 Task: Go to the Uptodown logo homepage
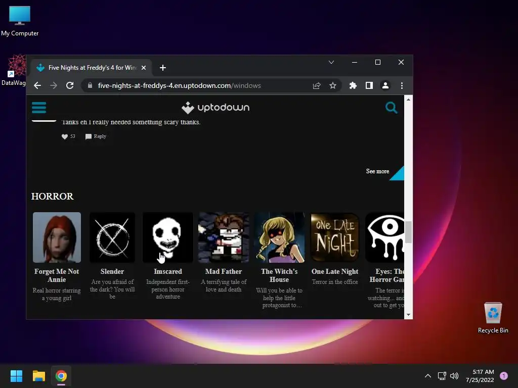[x=215, y=108]
